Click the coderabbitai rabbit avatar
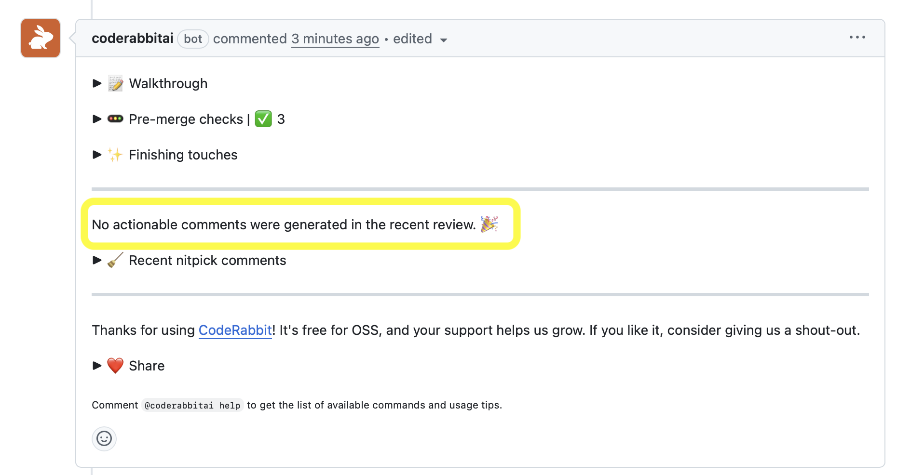897x475 pixels. point(41,38)
